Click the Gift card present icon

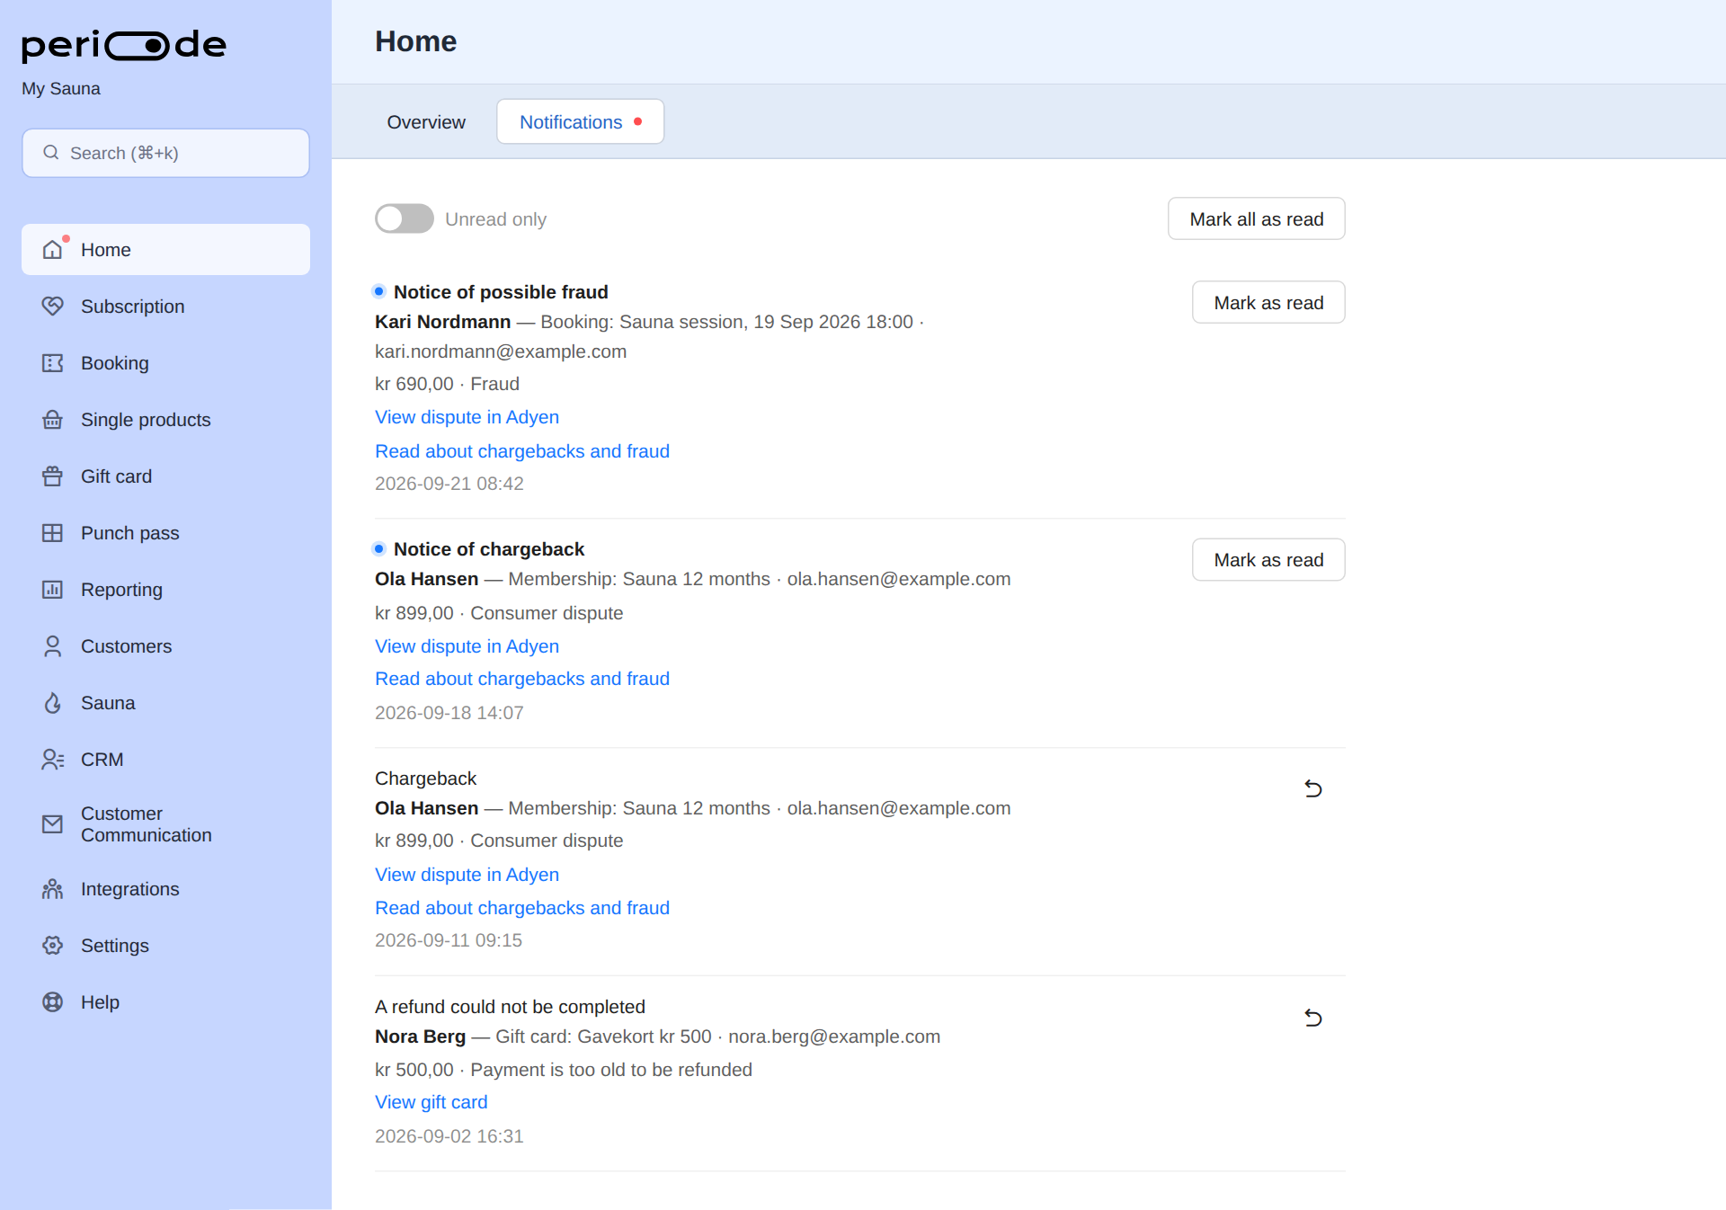tap(53, 476)
